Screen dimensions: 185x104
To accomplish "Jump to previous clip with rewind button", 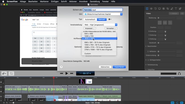I will [61, 73].
